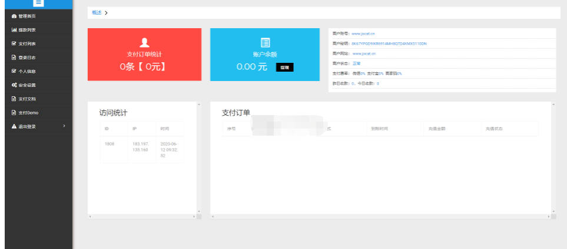Click the 概述 breadcrumb link
The height and width of the screenshot is (249, 567).
pyautogui.click(x=97, y=12)
